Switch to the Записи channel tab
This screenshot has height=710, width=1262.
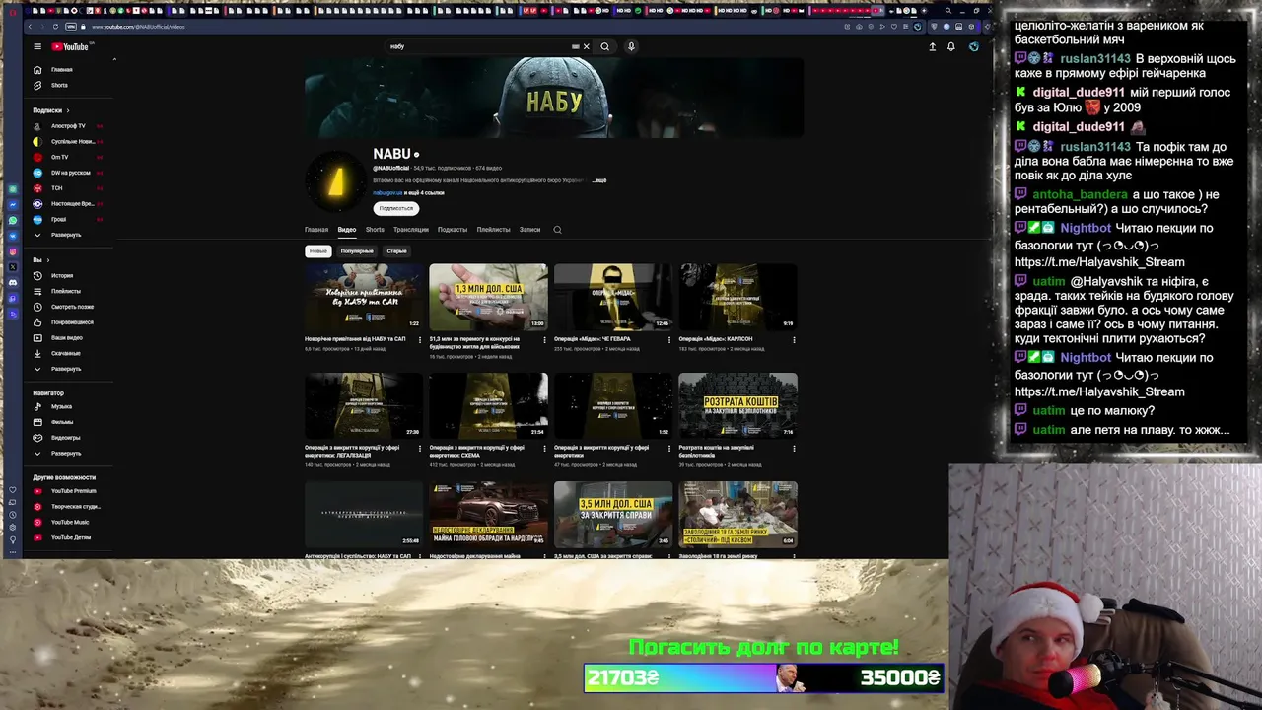(x=529, y=230)
